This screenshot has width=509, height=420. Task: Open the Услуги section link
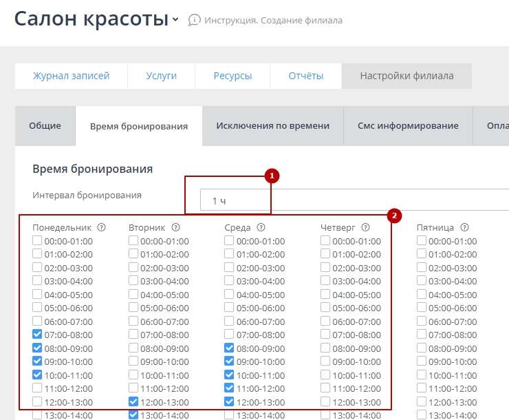161,76
